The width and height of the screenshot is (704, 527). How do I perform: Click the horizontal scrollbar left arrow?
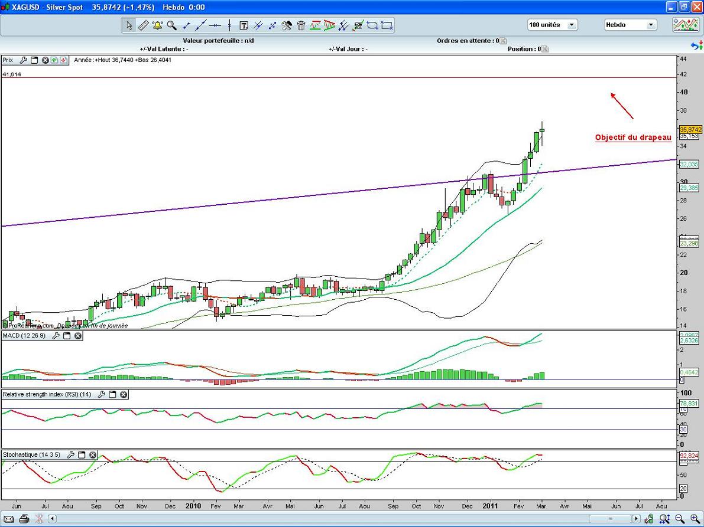coord(53,519)
